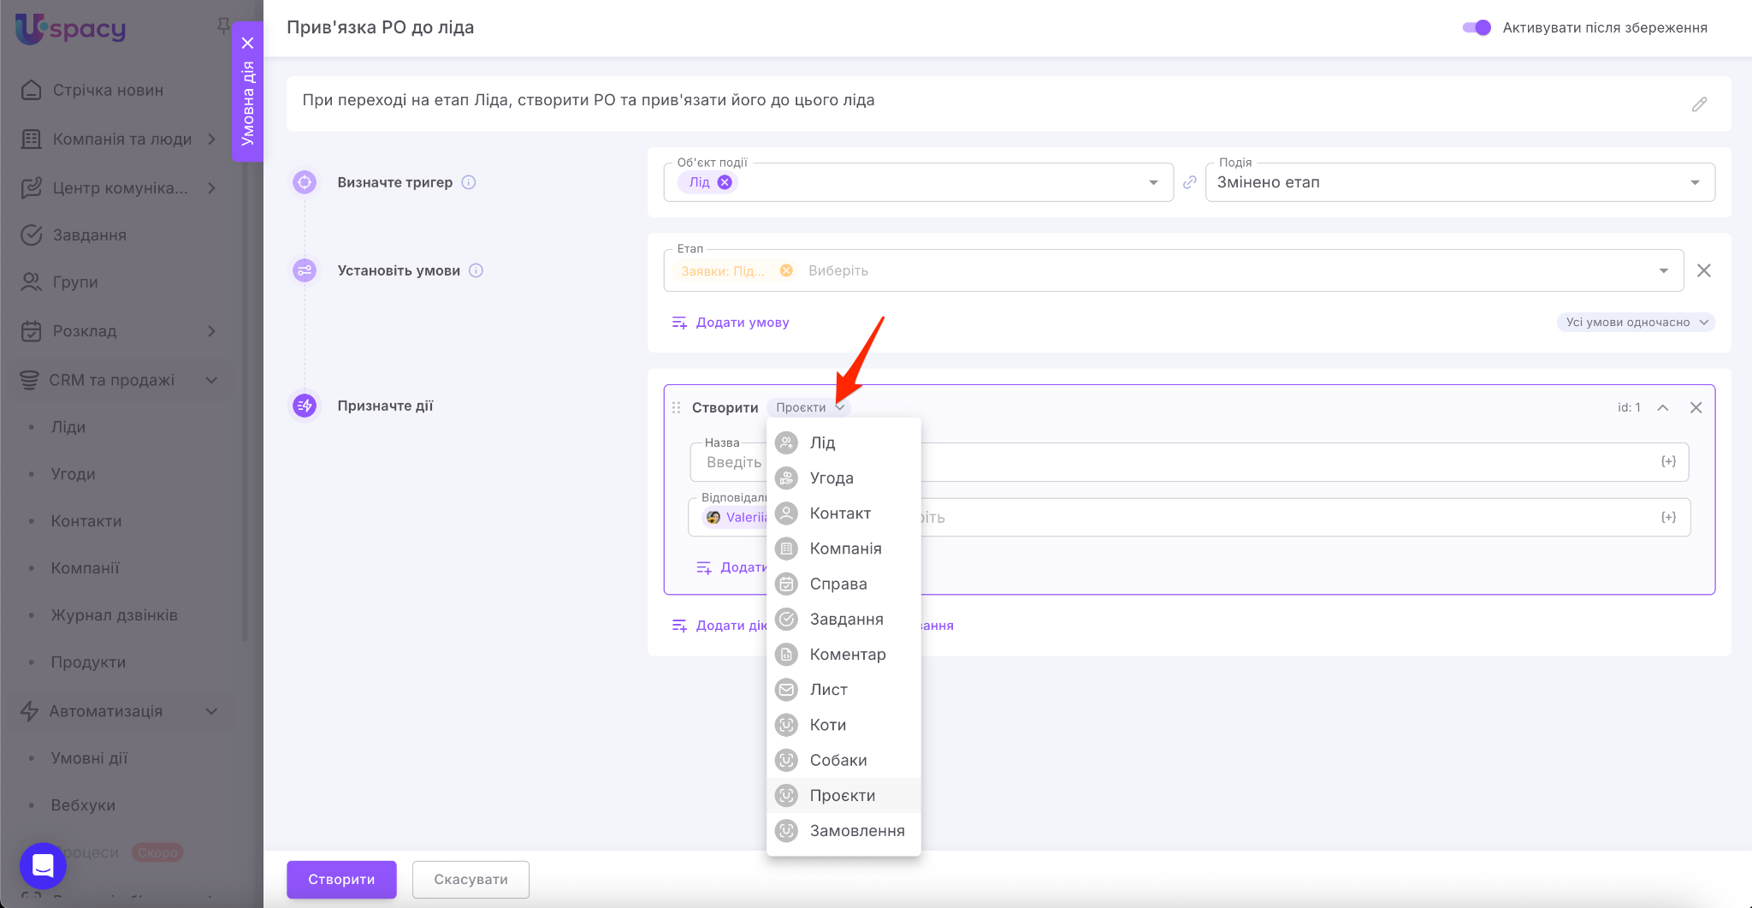Viewport: 1752px width, 908px height.
Task: Open the Усі умови одночасно dropdown
Action: pyautogui.click(x=1635, y=323)
